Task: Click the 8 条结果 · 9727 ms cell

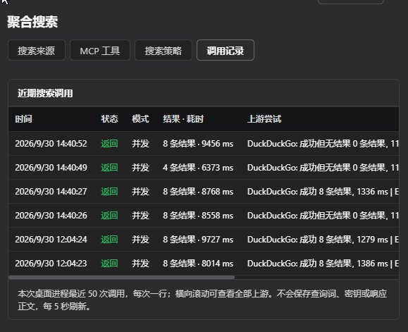Action: [x=198, y=240]
